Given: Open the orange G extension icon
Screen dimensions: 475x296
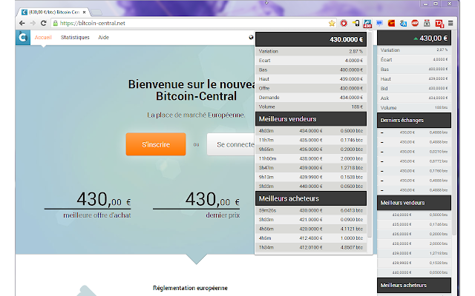Looking at the screenshot, I should tap(391, 23).
